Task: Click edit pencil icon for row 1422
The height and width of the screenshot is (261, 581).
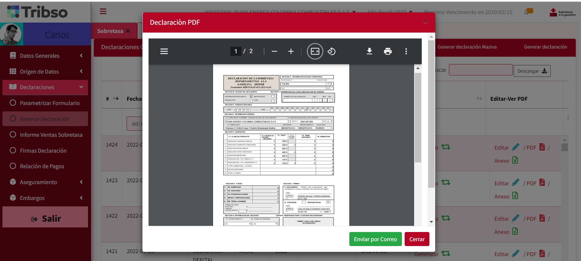Action: click(516, 218)
